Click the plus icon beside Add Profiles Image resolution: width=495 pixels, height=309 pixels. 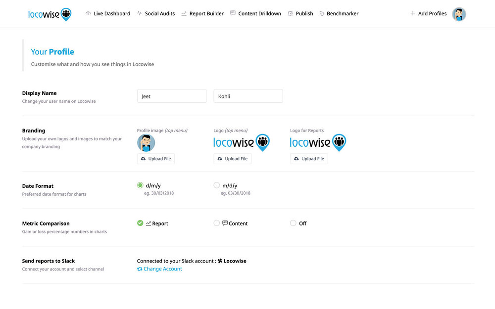(x=412, y=13)
